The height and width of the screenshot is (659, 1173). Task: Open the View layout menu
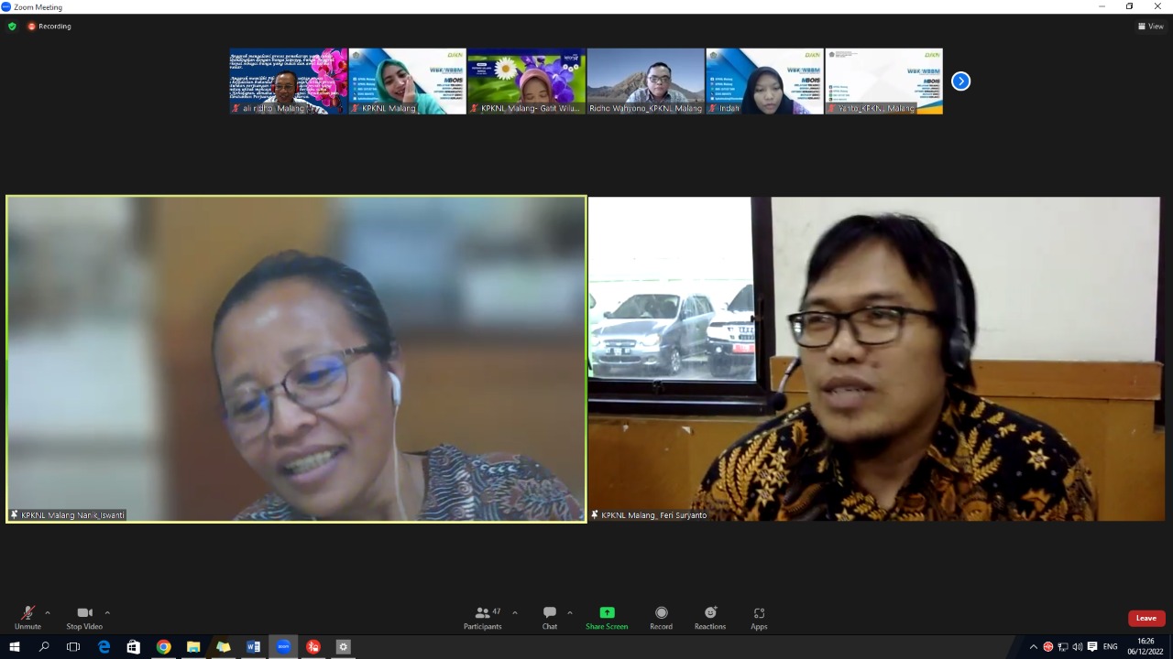pyautogui.click(x=1150, y=27)
